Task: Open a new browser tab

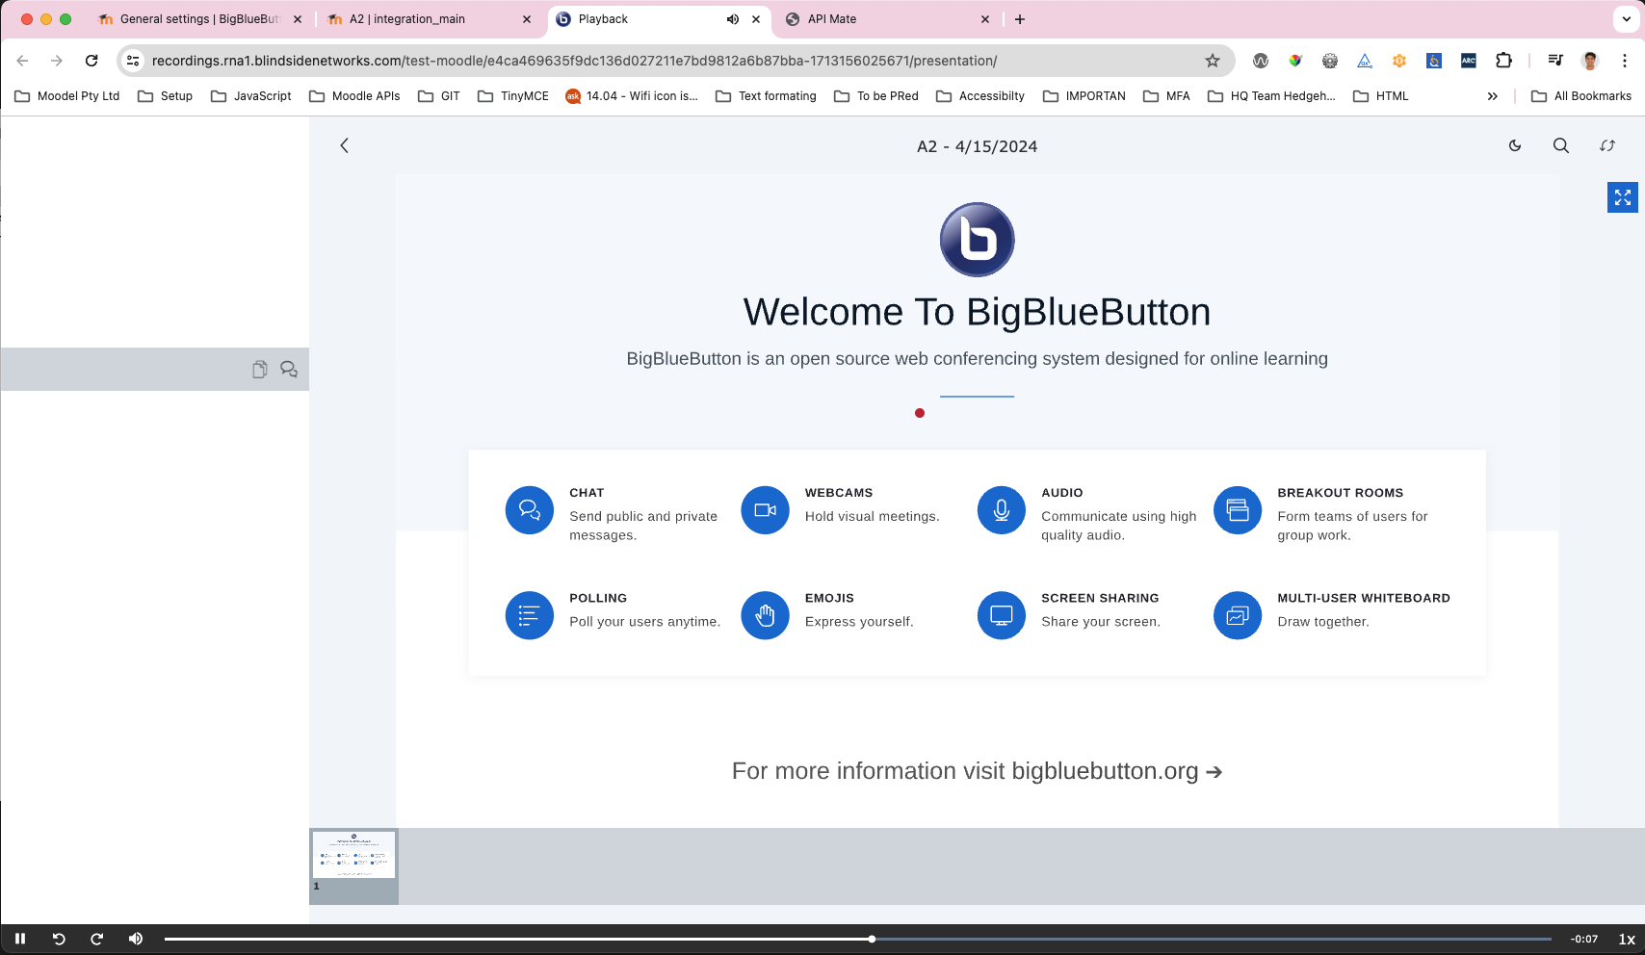Action: tap(1020, 19)
